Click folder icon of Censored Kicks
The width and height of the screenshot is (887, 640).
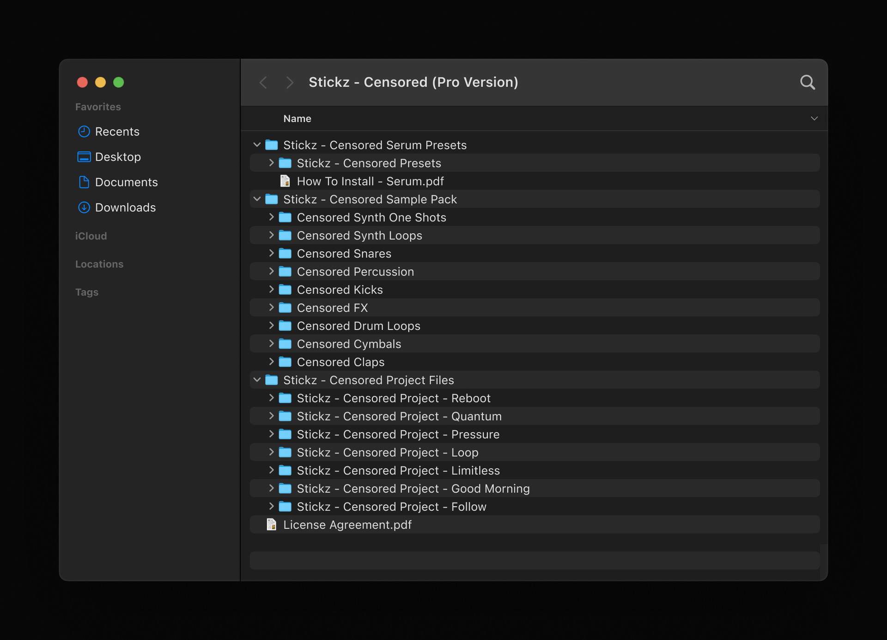point(285,289)
